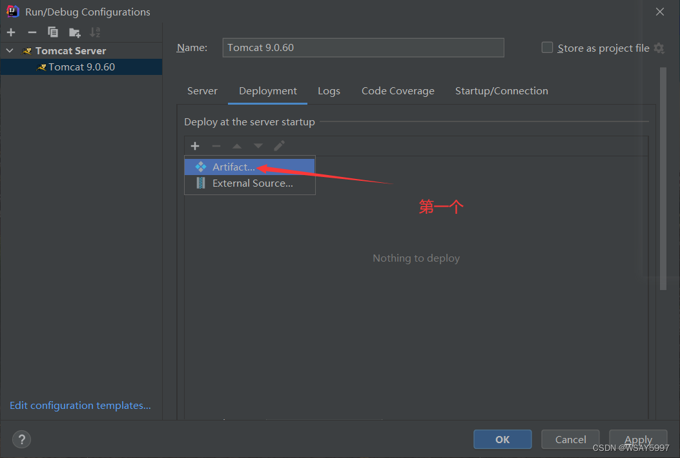The image size is (680, 458).
Task: Click the IntelliJ IDEA logo in the title bar
Action: tap(12, 11)
